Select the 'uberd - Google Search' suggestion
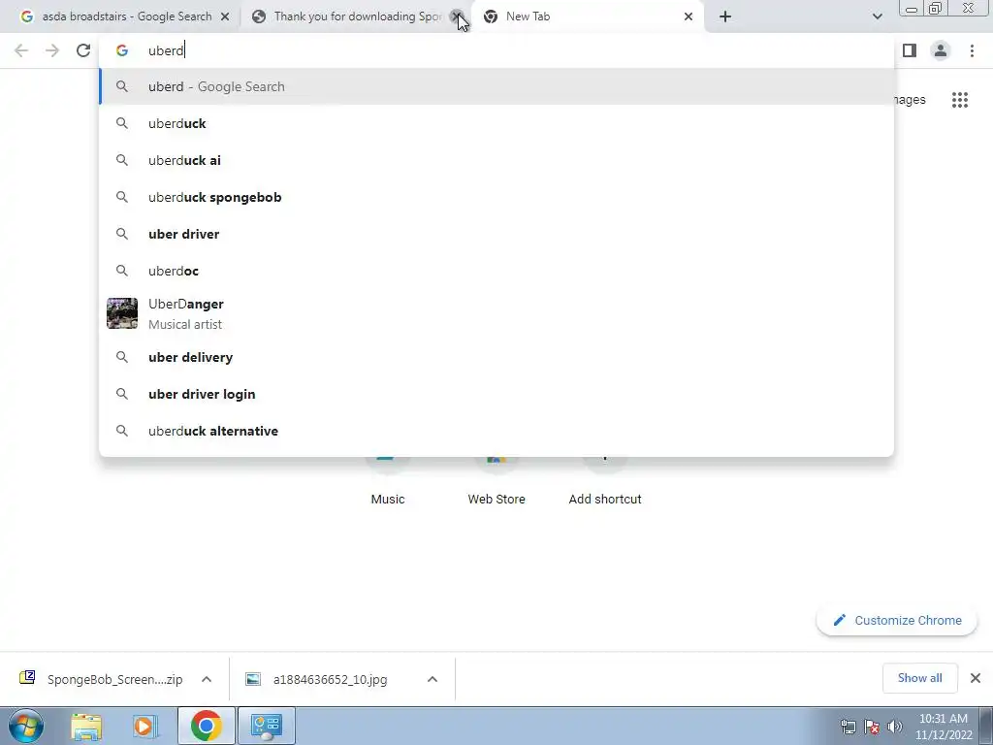Image resolution: width=993 pixels, height=745 pixels. (496, 86)
